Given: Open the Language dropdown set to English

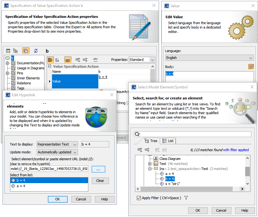Looking at the screenshot, I should (x=209, y=58).
